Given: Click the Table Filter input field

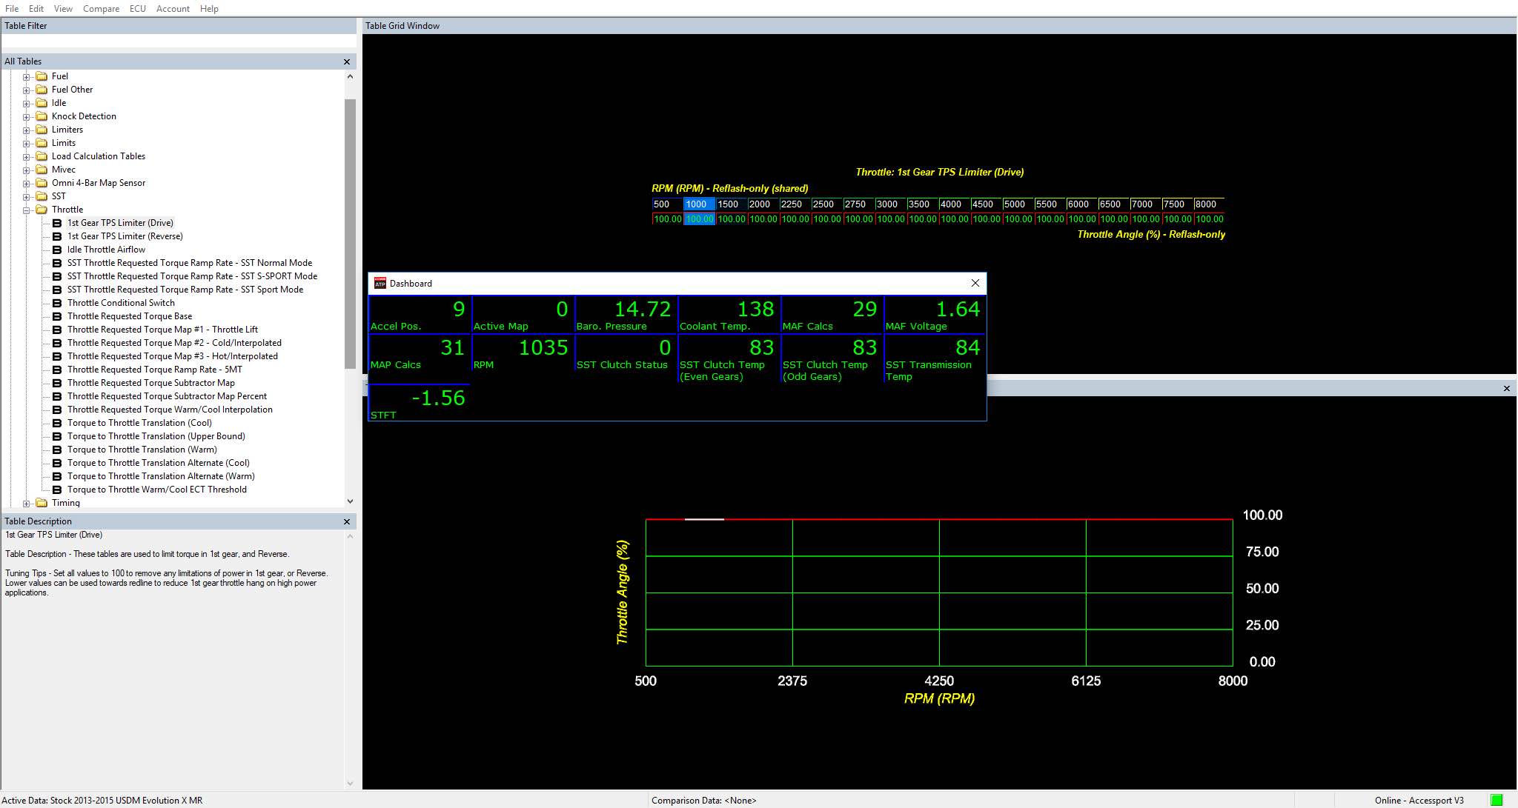Looking at the screenshot, I should coord(178,41).
